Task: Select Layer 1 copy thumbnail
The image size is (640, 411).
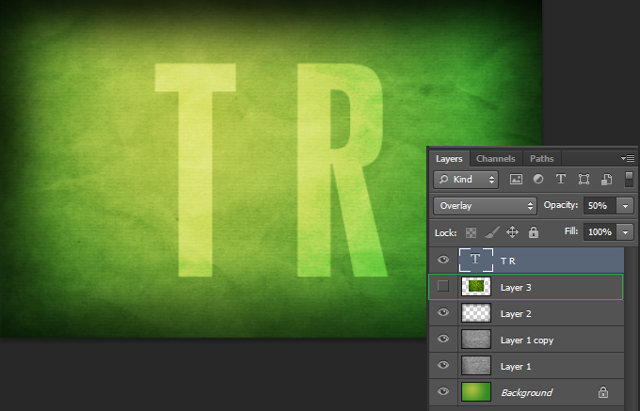Action: coord(476,340)
